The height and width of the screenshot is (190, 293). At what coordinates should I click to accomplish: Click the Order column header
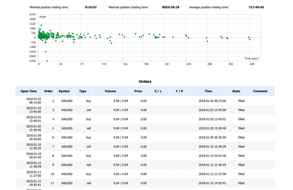point(48,91)
